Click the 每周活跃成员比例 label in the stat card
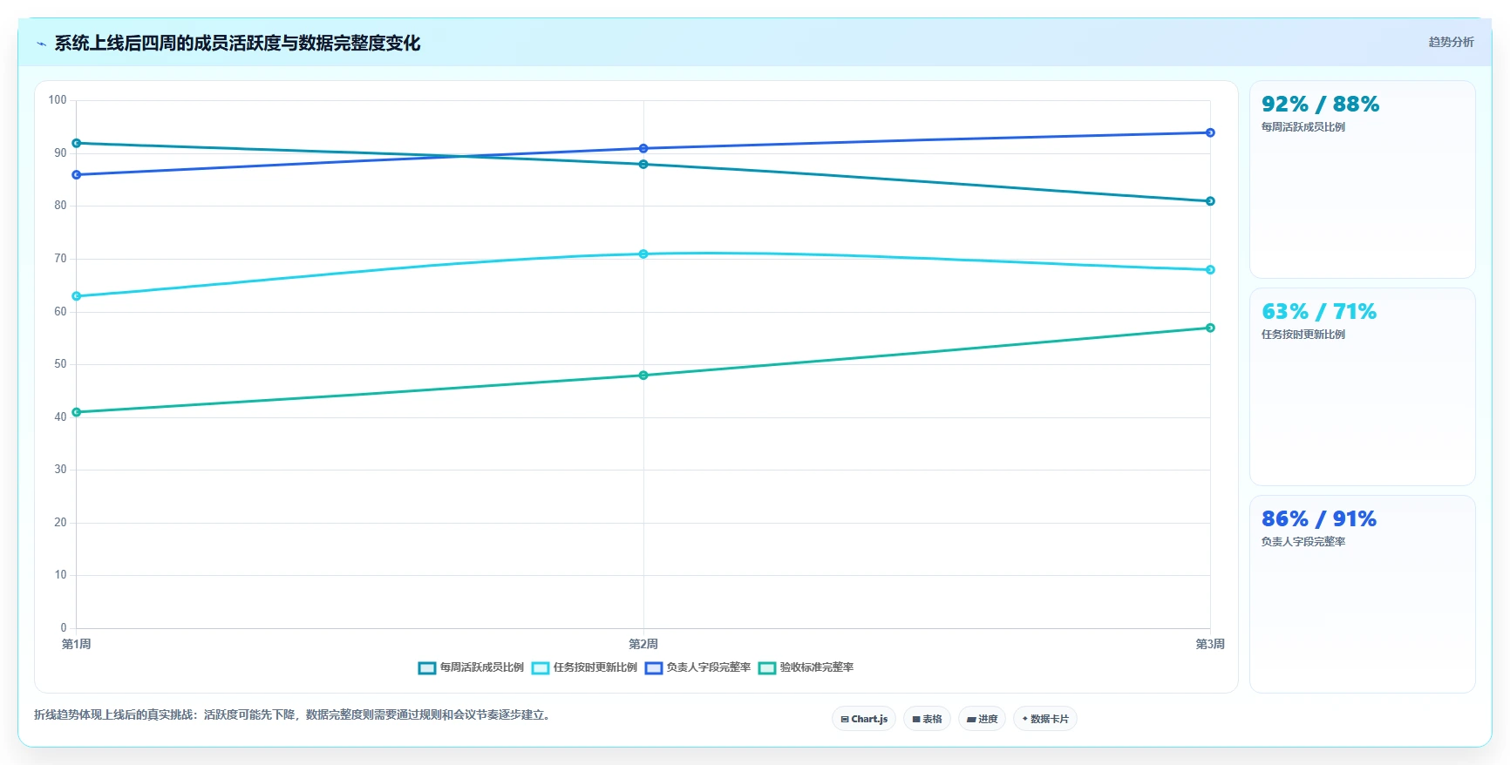The image size is (1510, 765). pyautogui.click(x=1303, y=127)
